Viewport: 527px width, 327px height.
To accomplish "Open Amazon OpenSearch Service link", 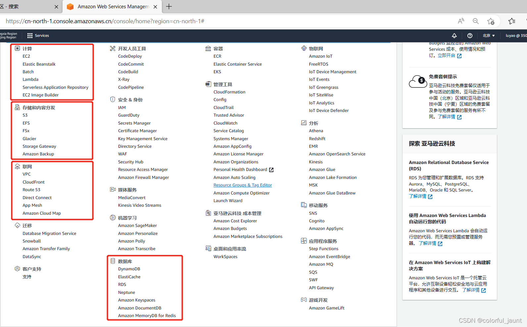I will 337,154.
